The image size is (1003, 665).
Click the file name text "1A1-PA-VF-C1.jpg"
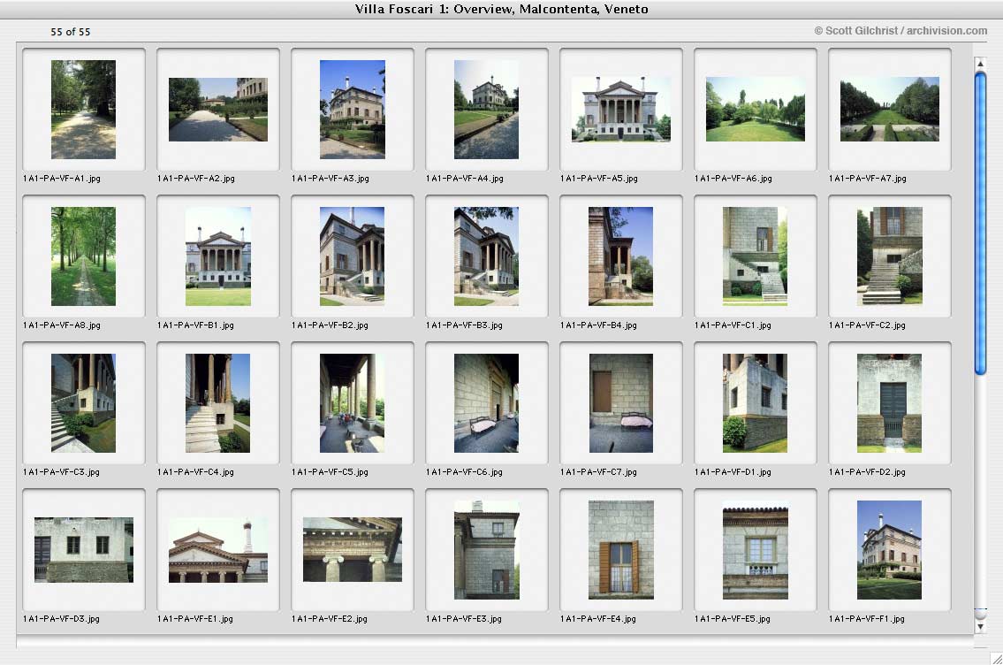(x=733, y=325)
